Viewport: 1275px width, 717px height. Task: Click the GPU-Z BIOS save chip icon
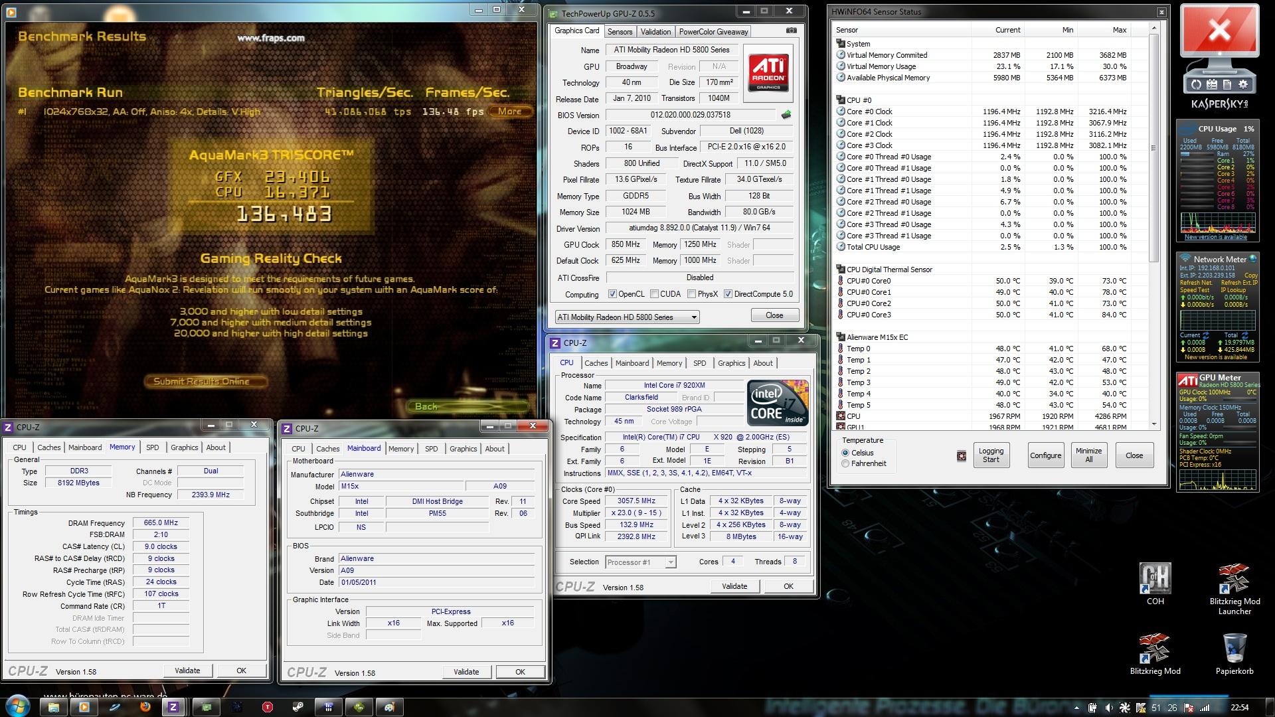[x=786, y=115]
